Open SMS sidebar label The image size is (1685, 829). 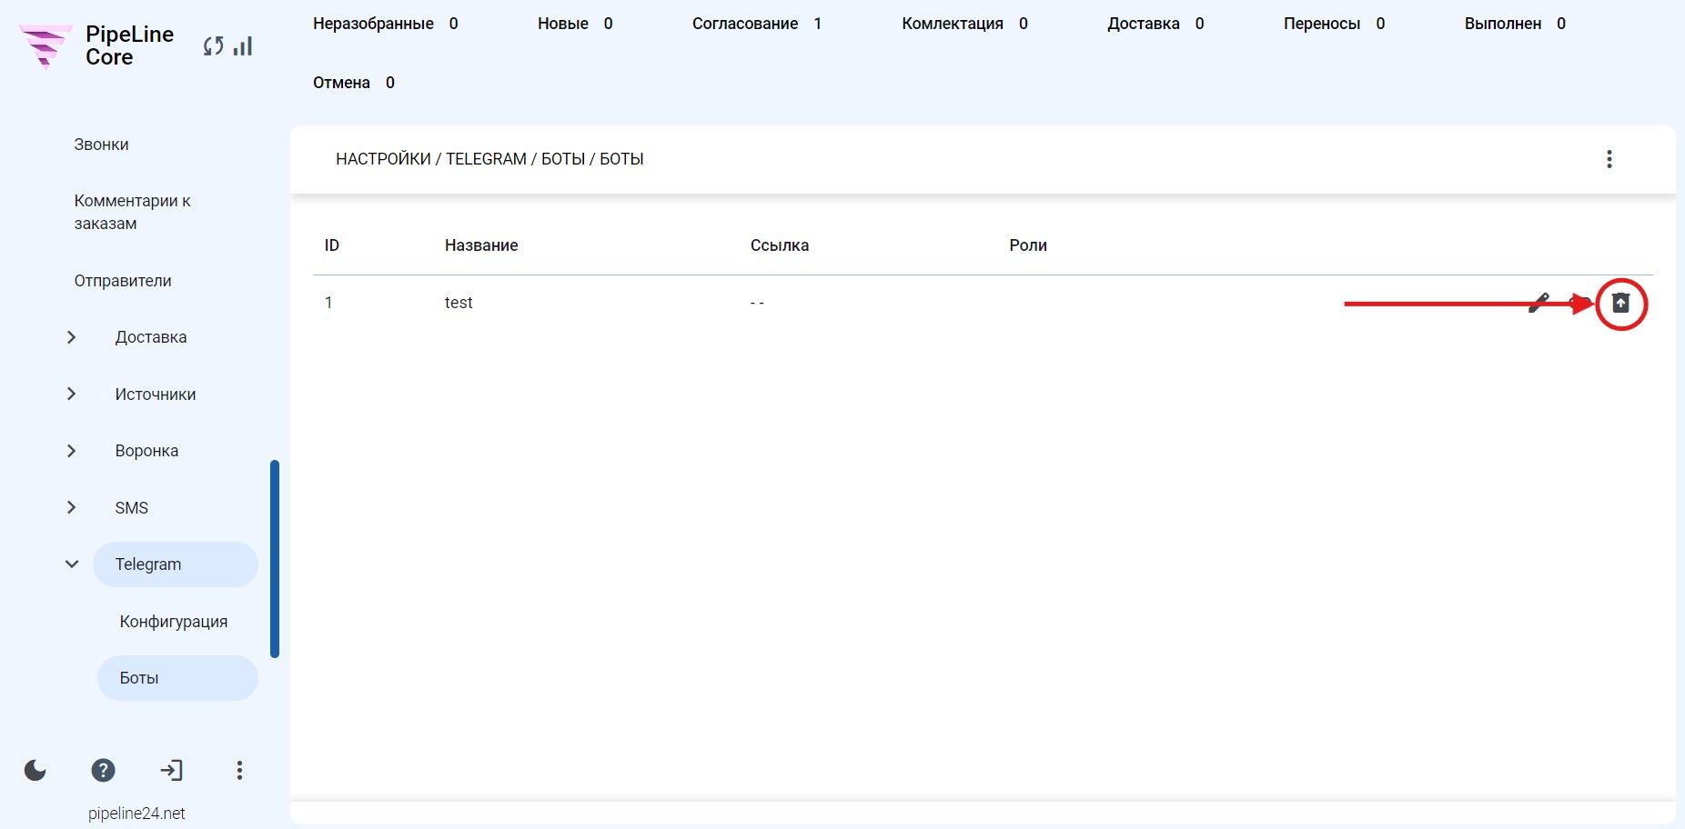pyautogui.click(x=131, y=508)
